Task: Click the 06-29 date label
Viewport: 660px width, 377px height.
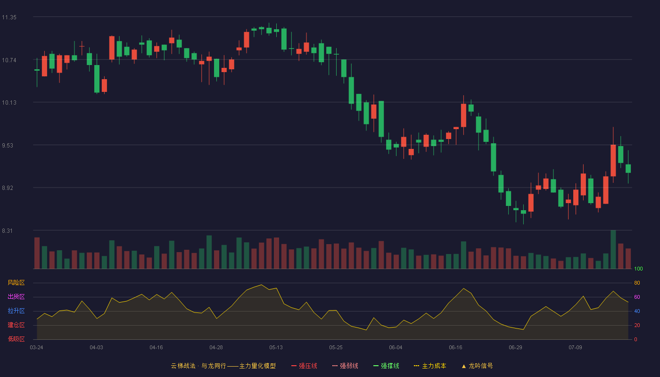Action: (515, 347)
